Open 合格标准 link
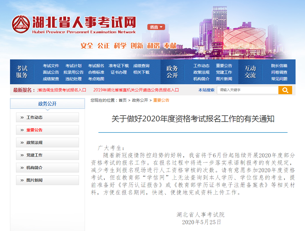This screenshot has height=231, width=305. pyautogui.click(x=96, y=72)
